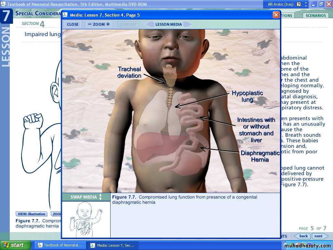This screenshot has height=250, width=333.
Task: Click the baby illustration thumbnail
Action: click(86, 219)
